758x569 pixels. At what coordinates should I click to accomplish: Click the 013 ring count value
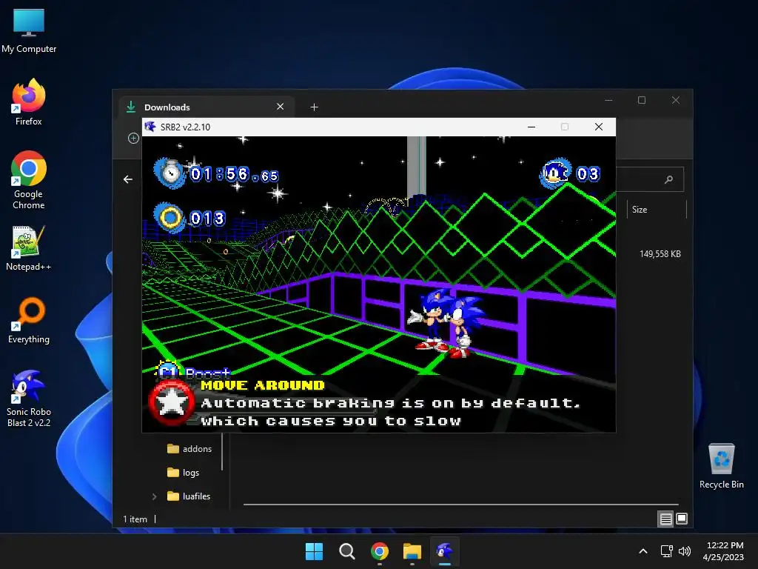[x=207, y=219]
